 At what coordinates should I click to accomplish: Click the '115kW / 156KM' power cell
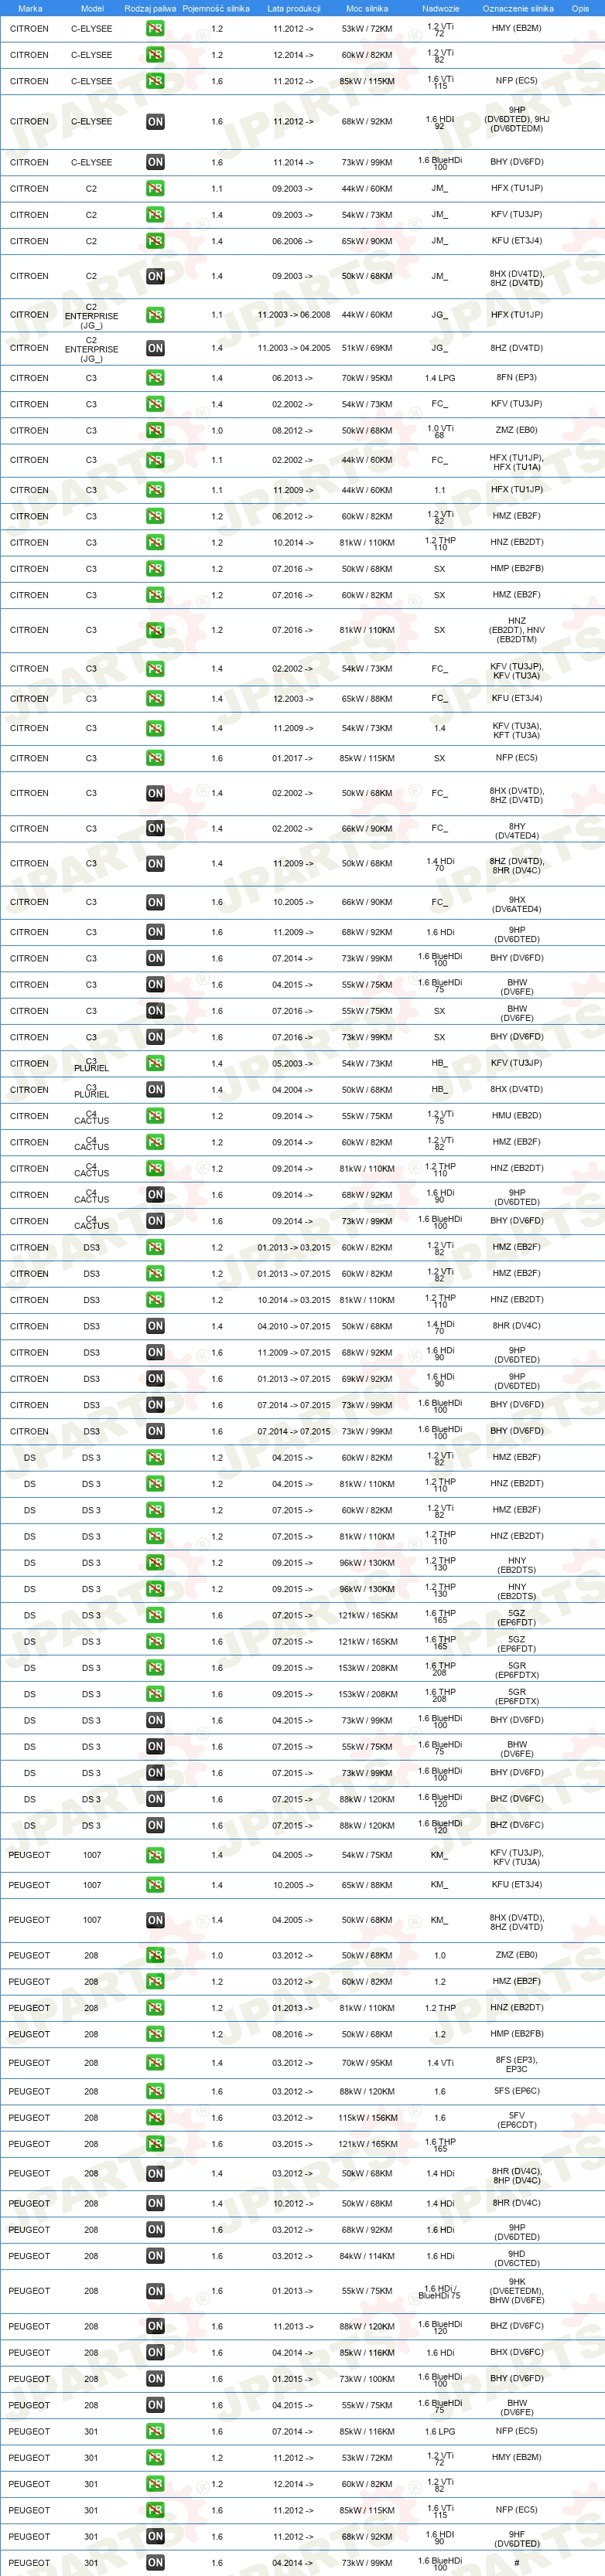pos(367,2118)
